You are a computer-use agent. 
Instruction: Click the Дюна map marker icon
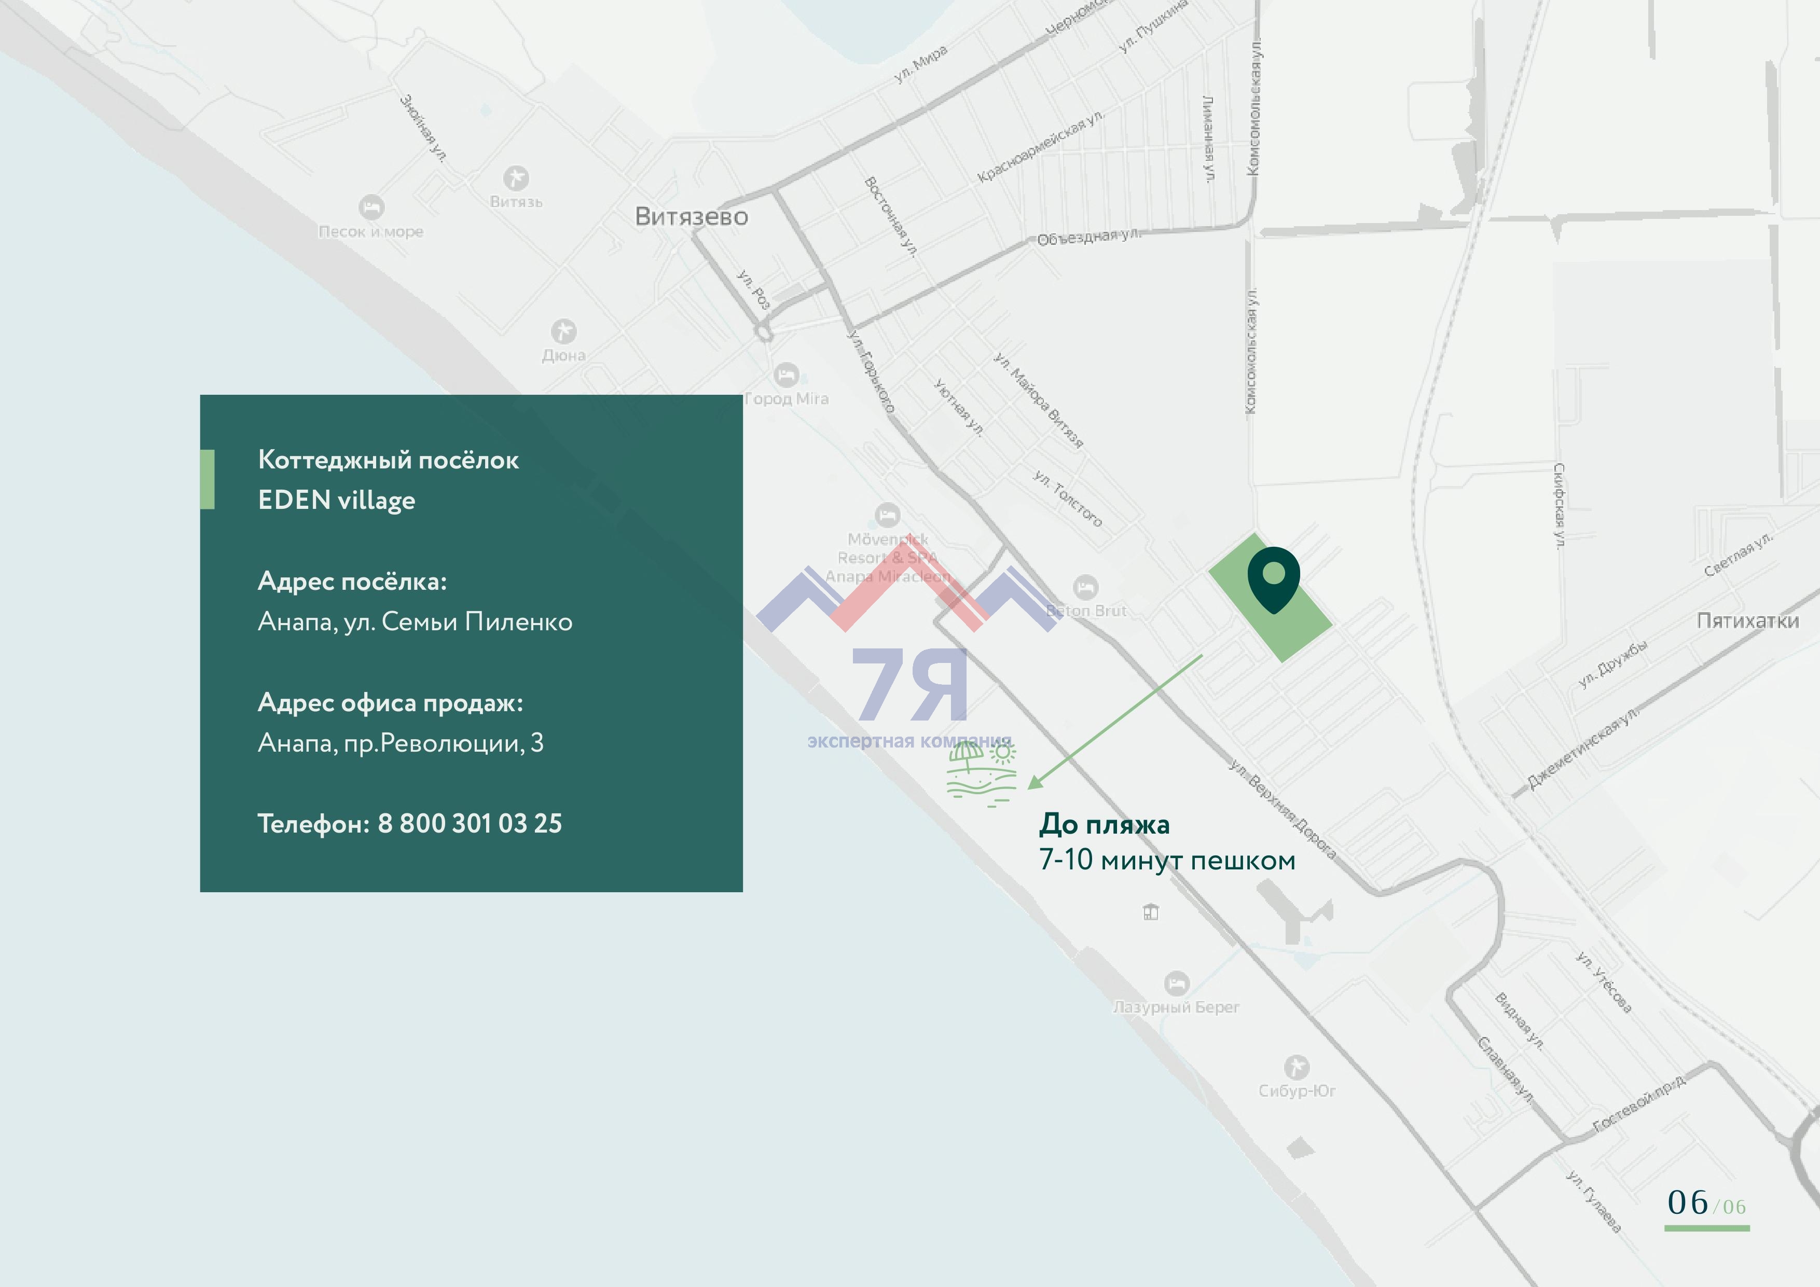coord(563,330)
